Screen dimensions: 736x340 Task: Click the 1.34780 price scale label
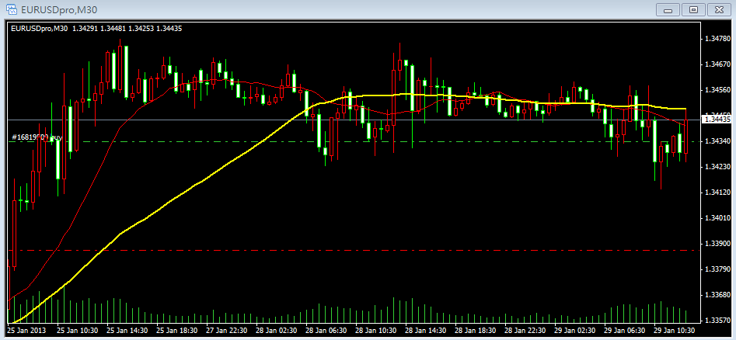pyautogui.click(x=717, y=39)
